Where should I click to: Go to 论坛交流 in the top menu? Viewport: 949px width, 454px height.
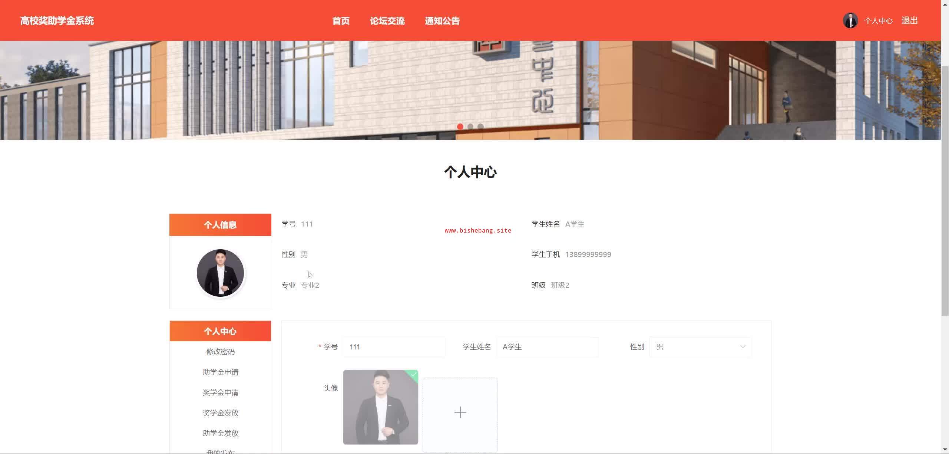pyautogui.click(x=387, y=21)
